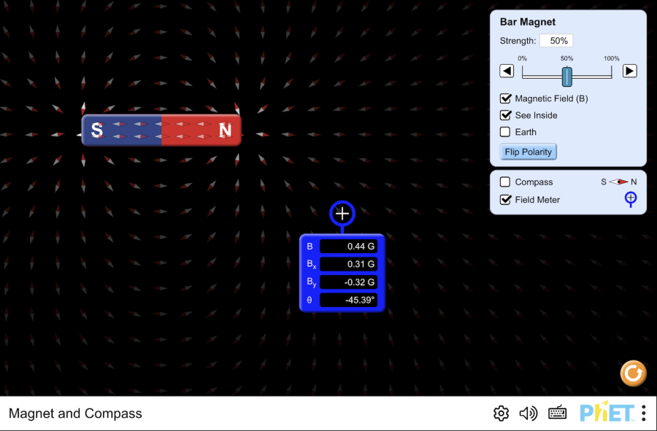Click the blue field meter icon in panel
This screenshot has width=657, height=431.
pos(631,199)
